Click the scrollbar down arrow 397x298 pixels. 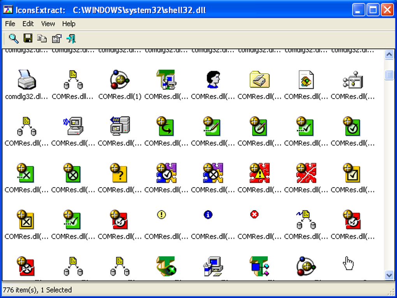click(x=389, y=275)
